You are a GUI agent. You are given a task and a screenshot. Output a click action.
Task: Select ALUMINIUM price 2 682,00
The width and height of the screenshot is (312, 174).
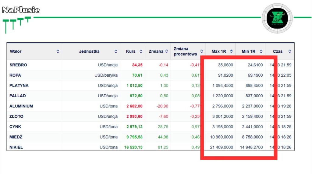tap(134, 106)
